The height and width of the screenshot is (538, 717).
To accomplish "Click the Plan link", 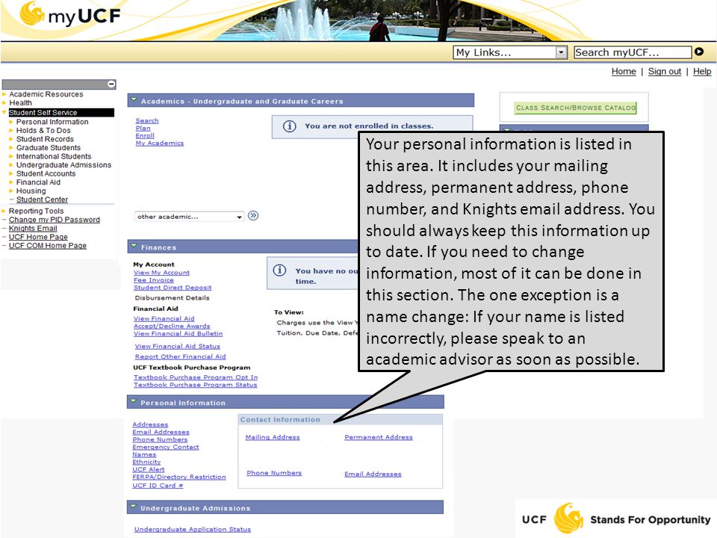I will pos(143,128).
